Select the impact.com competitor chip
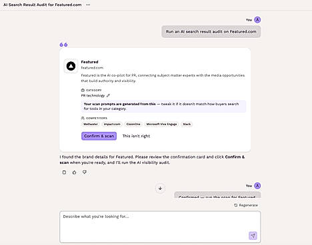Screen dimensions: 312x245 pos(112,124)
